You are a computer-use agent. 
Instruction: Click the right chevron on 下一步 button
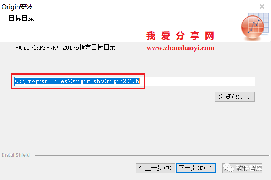tap(211, 168)
